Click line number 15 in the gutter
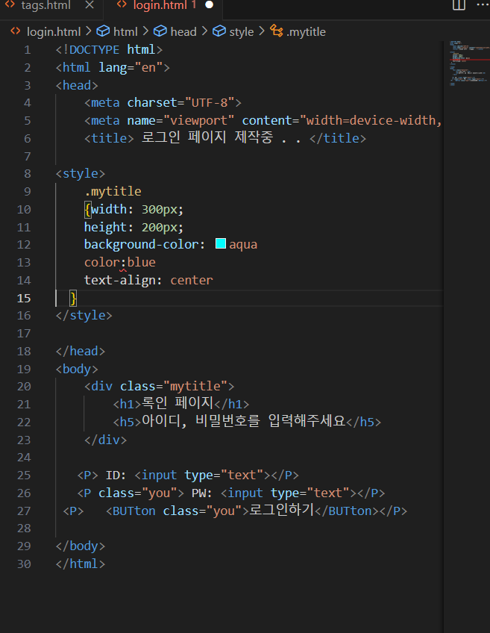This screenshot has width=490, height=633. click(x=24, y=298)
